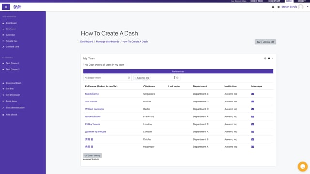The height and width of the screenshot is (174, 310).
Task: Click message envelope for Eliška Veselá
Action: [x=253, y=124]
